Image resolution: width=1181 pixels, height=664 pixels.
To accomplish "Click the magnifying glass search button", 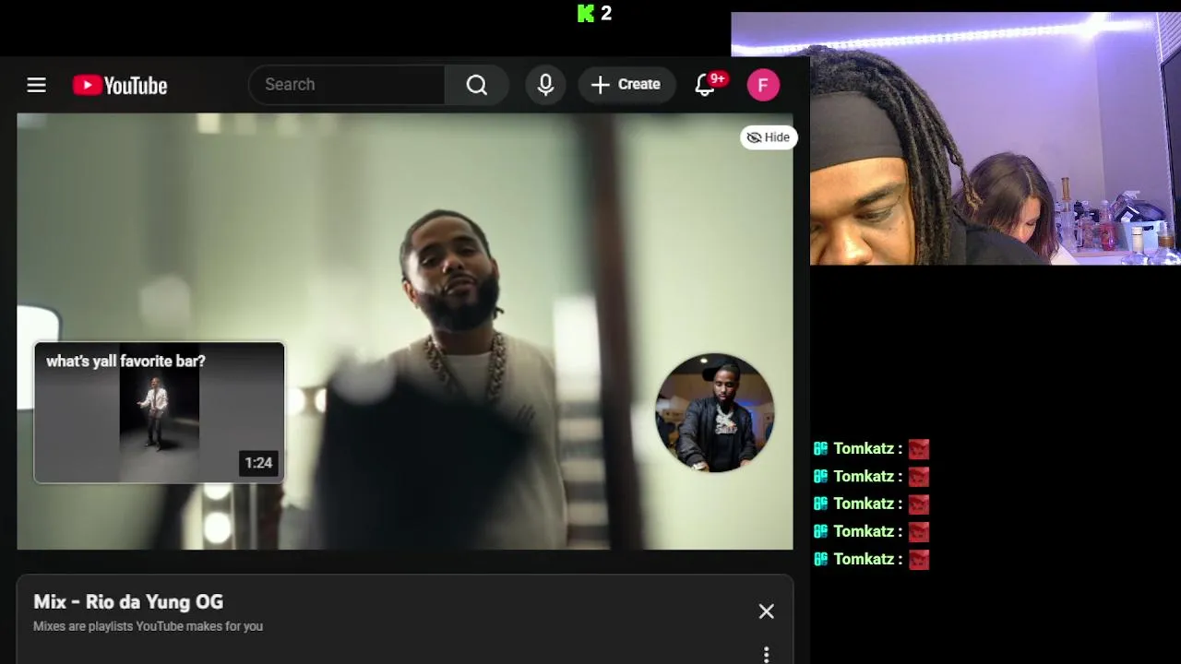I will click(476, 85).
